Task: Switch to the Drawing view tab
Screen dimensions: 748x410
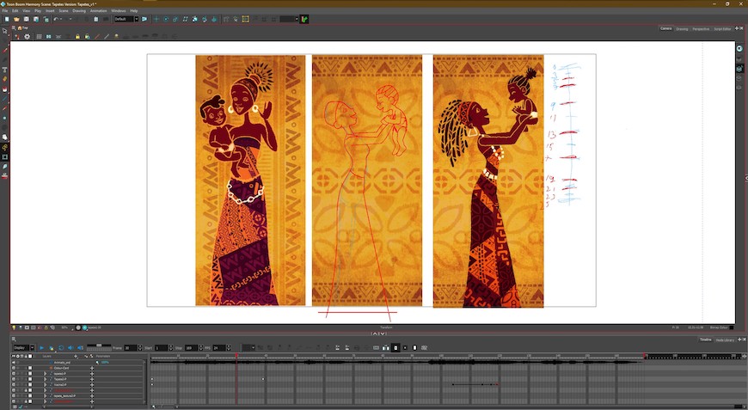Action: [x=682, y=28]
